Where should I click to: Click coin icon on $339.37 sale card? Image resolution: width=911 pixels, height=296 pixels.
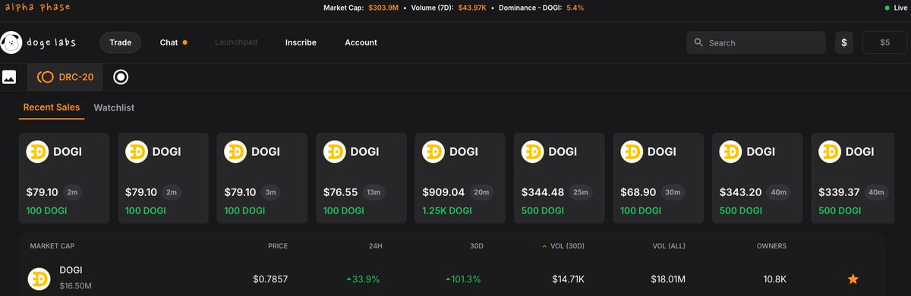pyautogui.click(x=830, y=151)
